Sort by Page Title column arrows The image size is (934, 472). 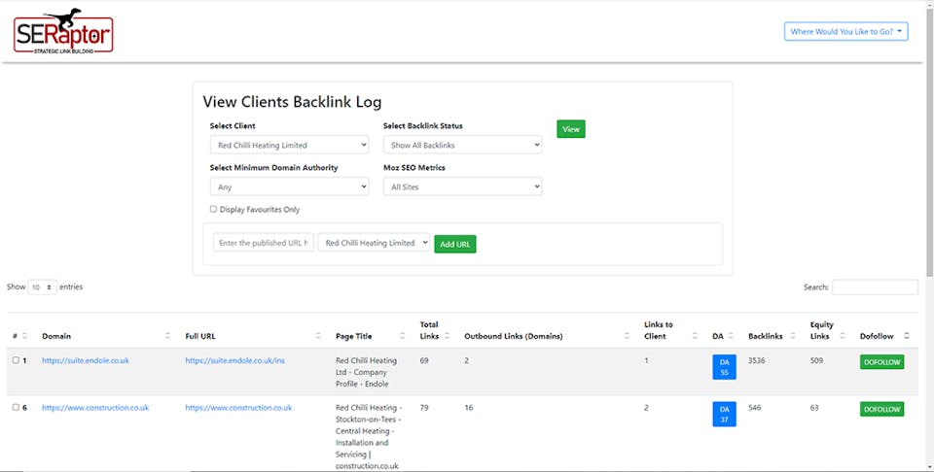pyautogui.click(x=402, y=336)
